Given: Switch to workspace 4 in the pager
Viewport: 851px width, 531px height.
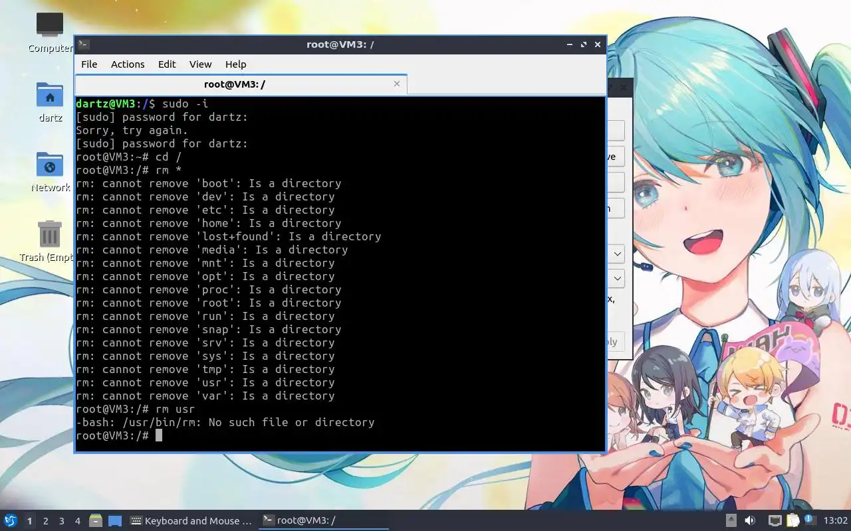Looking at the screenshot, I should tap(78, 521).
